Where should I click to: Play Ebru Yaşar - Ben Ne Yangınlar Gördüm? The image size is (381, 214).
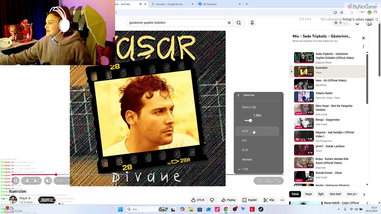(327, 110)
